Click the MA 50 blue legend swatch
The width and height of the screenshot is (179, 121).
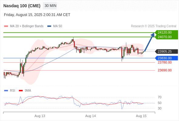tap(49, 26)
